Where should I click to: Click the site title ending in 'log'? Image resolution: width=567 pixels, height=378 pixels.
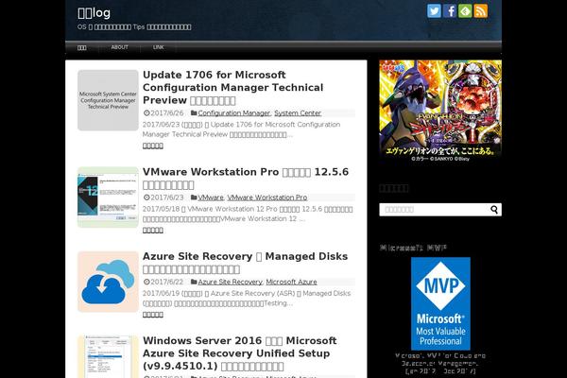point(94,13)
